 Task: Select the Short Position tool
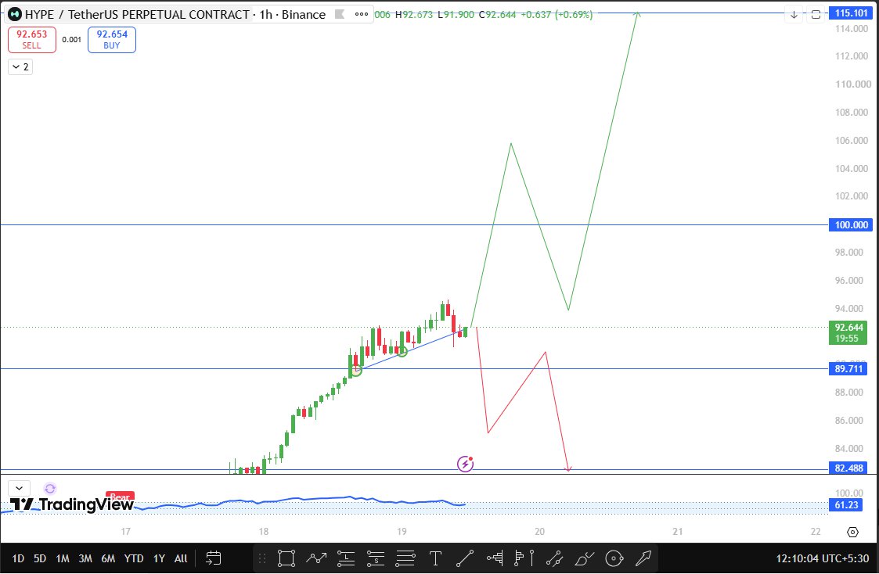tap(375, 558)
